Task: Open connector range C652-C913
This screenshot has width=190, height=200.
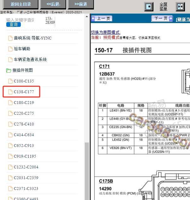Action: pos(24,146)
